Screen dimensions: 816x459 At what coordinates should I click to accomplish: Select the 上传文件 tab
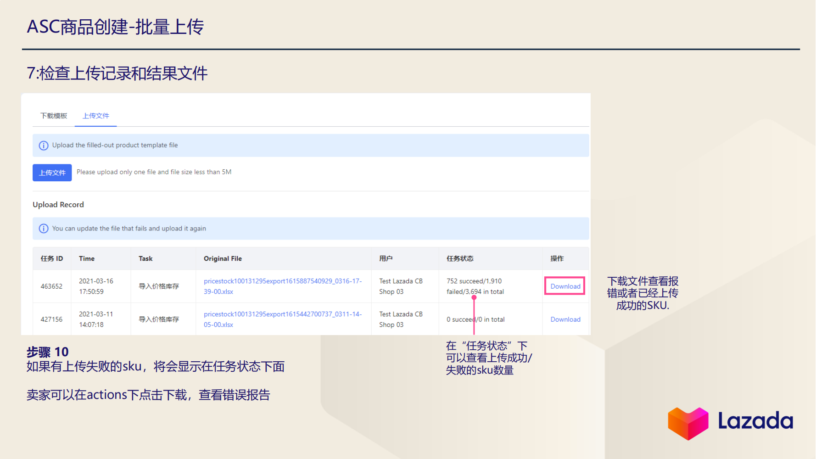(95, 116)
